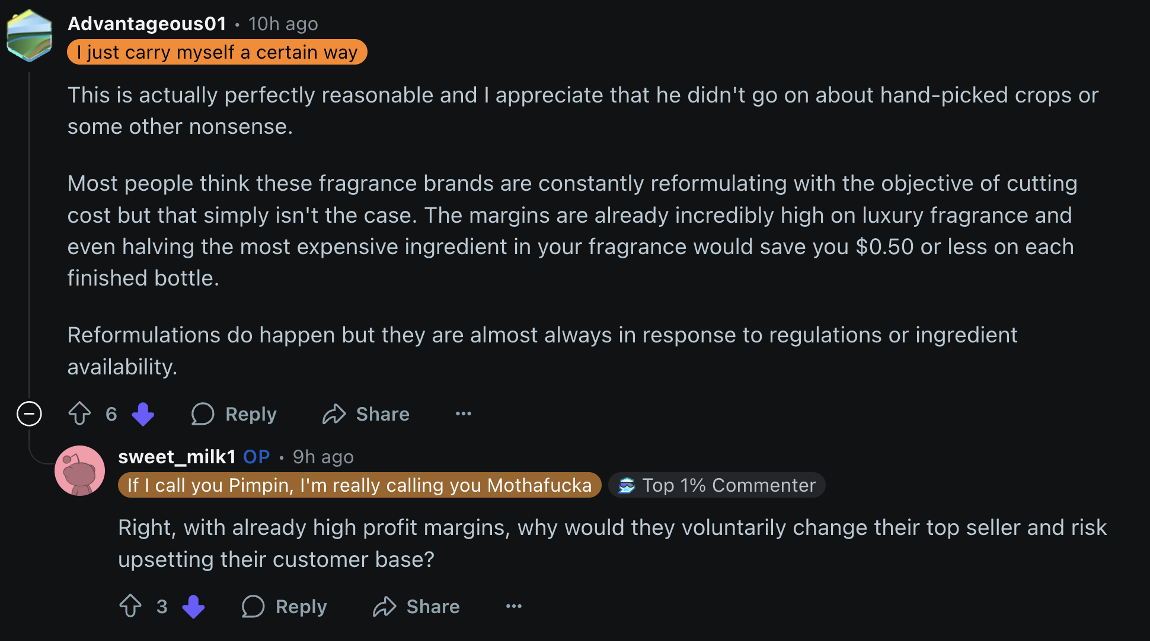Click the Top 1% Commenter badge icon
Screen dimensions: 1150x641
coord(627,485)
